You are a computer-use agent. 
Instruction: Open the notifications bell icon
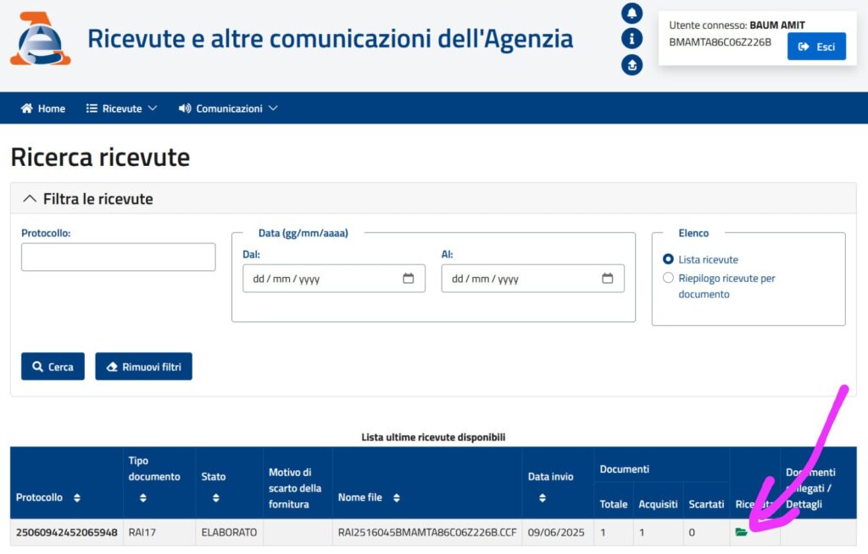632,12
